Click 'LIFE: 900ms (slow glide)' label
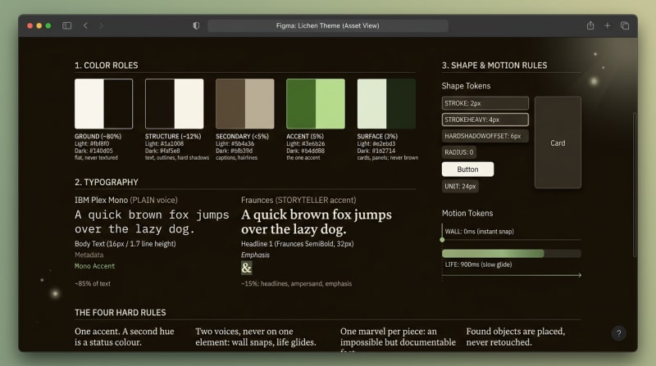This screenshot has height=366, width=656. pyautogui.click(x=478, y=264)
